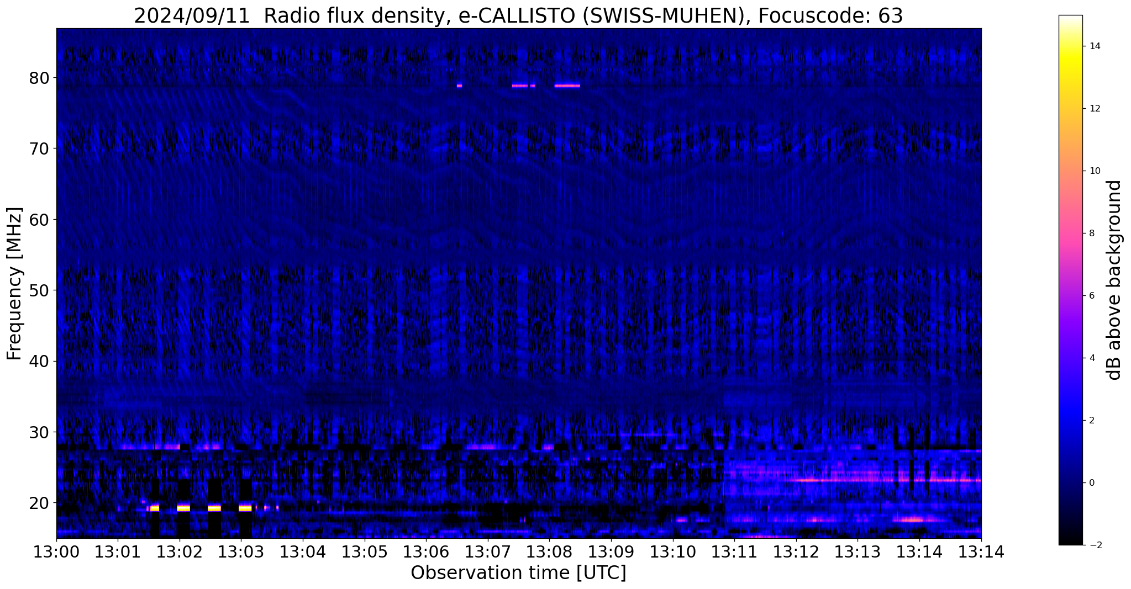
Task: Select the 13:12 time tick label
Action: [x=796, y=552]
